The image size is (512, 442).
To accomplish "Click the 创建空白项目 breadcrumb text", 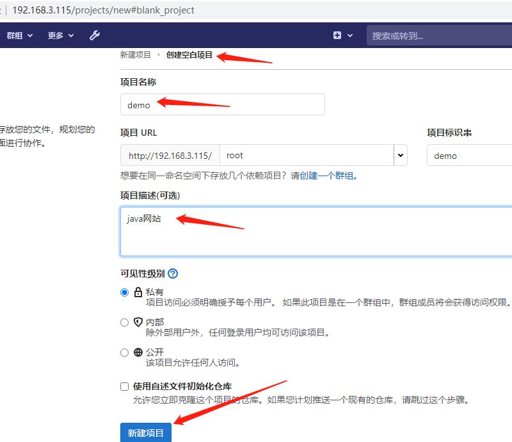I will click(x=189, y=55).
